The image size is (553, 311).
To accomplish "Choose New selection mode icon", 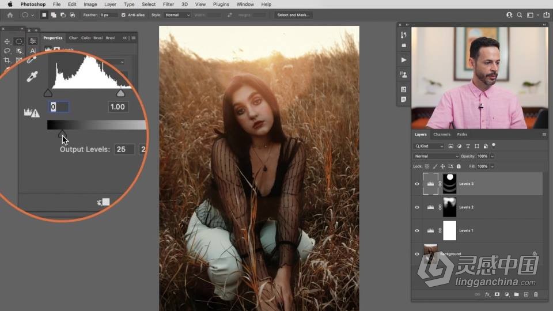I will [44, 15].
